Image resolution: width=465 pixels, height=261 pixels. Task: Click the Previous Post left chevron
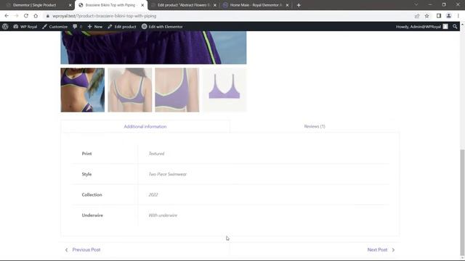click(66, 250)
